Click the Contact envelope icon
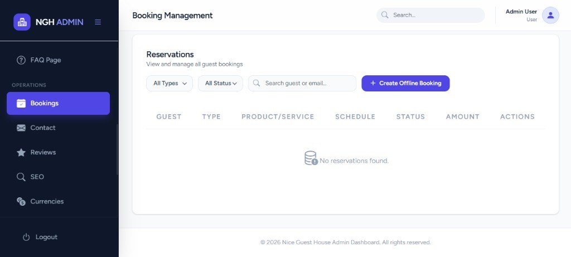The image size is (571, 257). [21, 128]
